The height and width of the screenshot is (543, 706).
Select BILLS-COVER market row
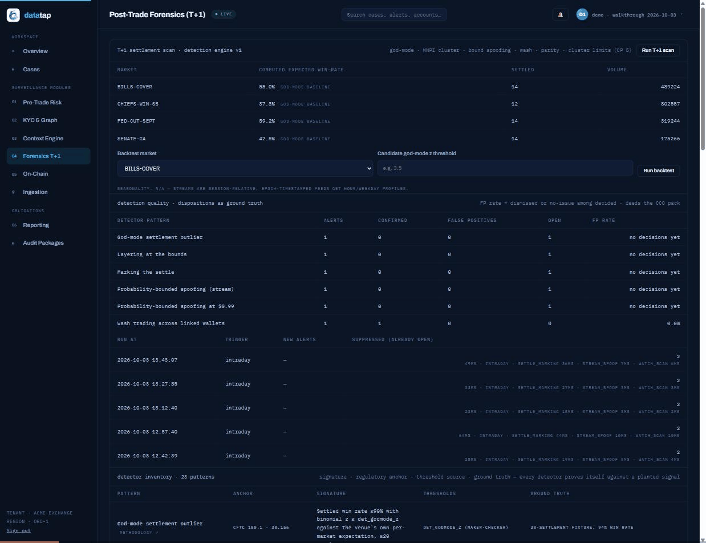(x=399, y=87)
